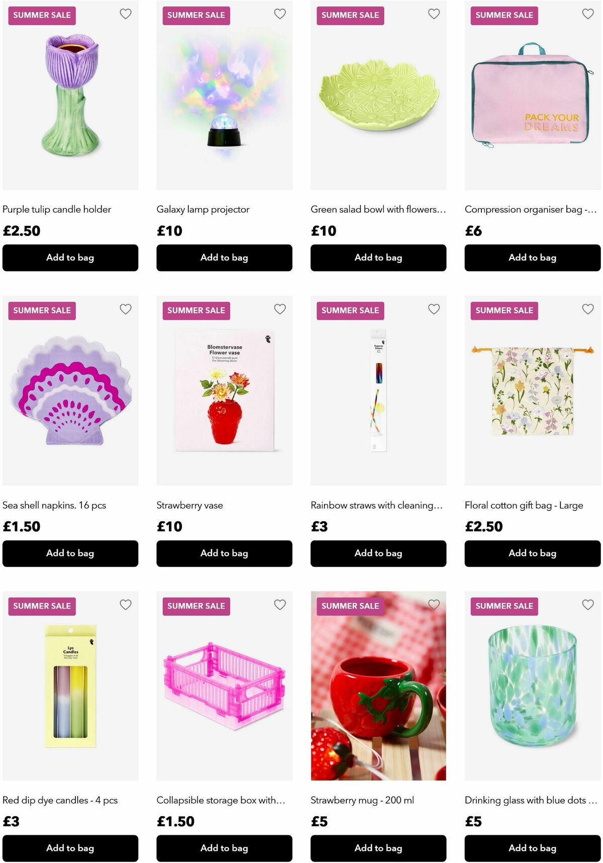603x863 pixels.
Task: Toggle wishlist heart on Drinking glass
Action: point(588,605)
